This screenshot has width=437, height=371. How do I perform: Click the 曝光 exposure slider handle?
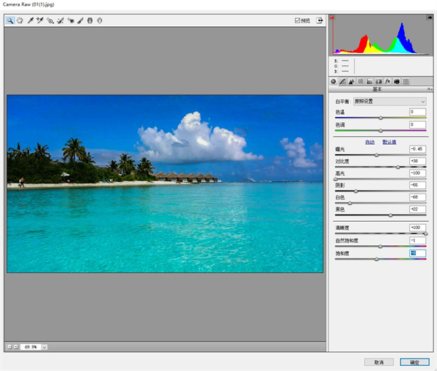point(377,155)
